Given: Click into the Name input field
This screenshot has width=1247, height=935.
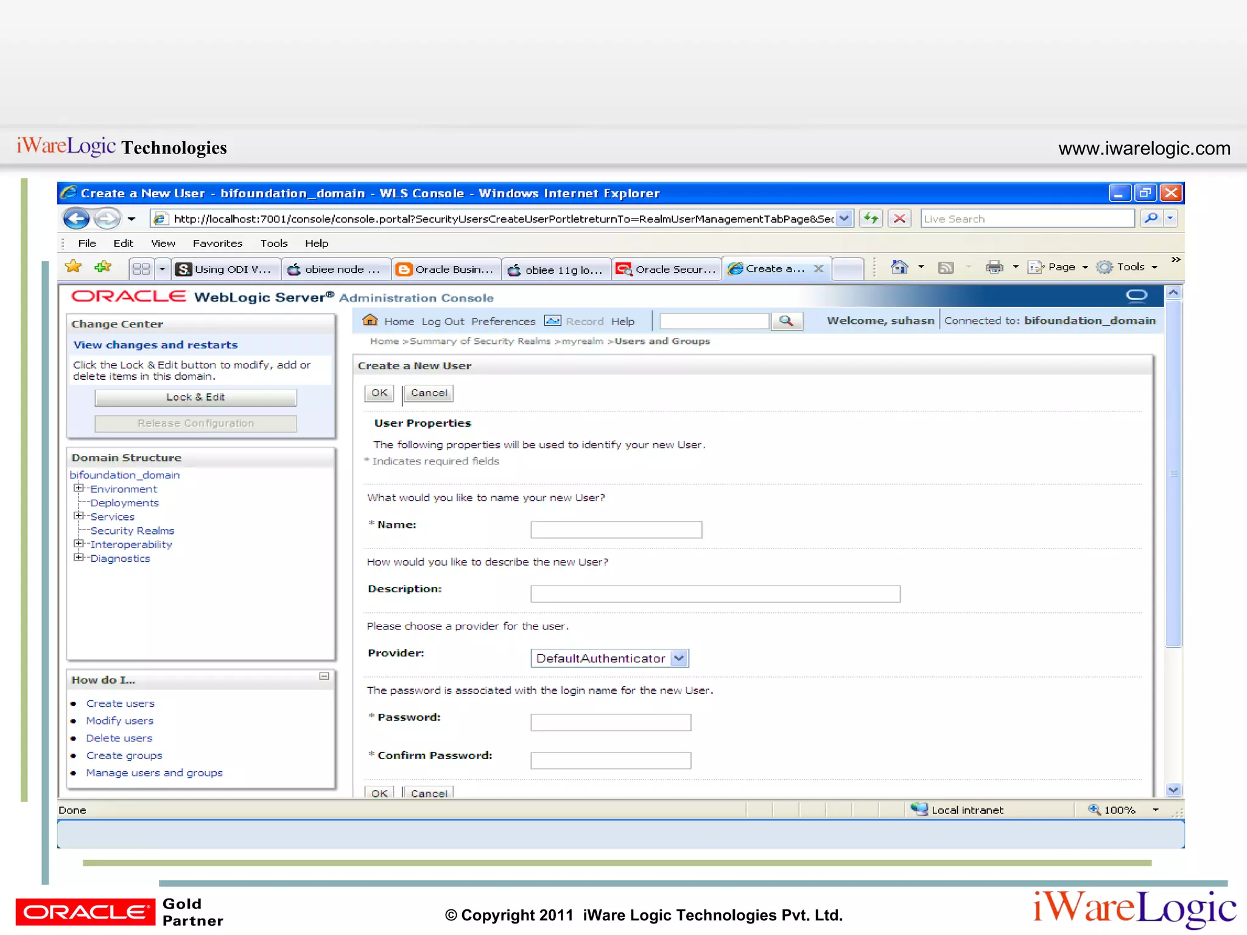Looking at the screenshot, I should (x=616, y=530).
